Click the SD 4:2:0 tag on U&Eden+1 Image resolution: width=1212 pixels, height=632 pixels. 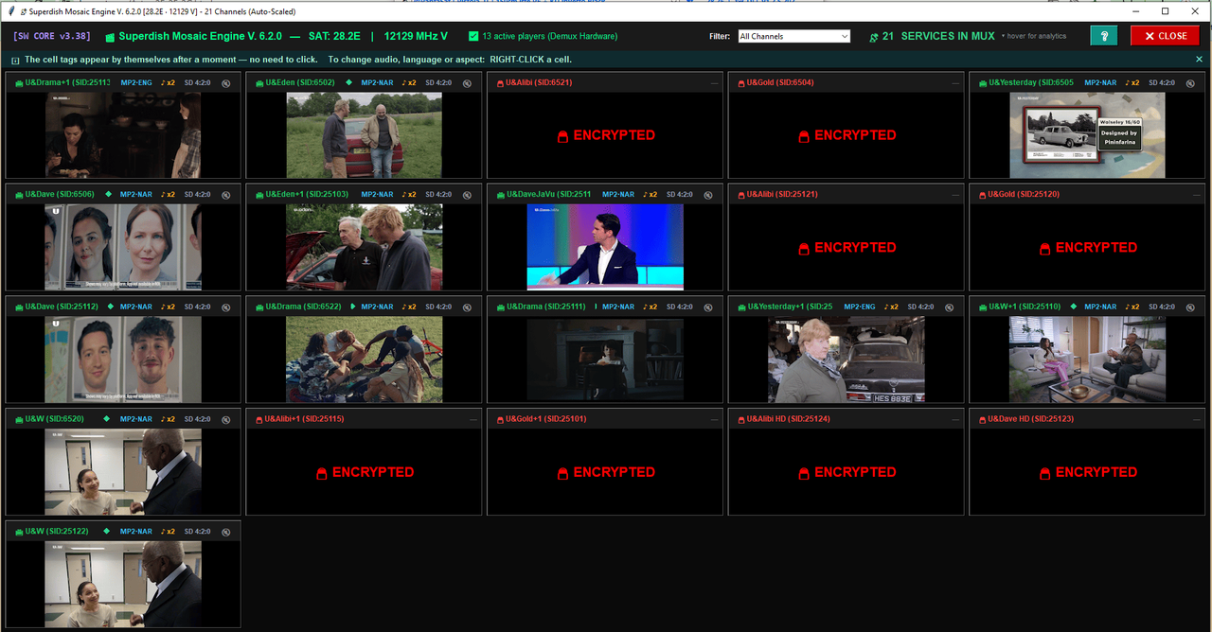438,195
